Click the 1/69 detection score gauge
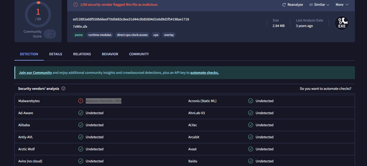 (38, 14)
